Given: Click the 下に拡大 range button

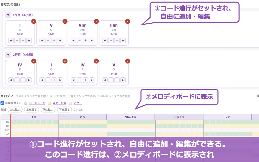Looking at the screenshot, I should pos(48,110).
